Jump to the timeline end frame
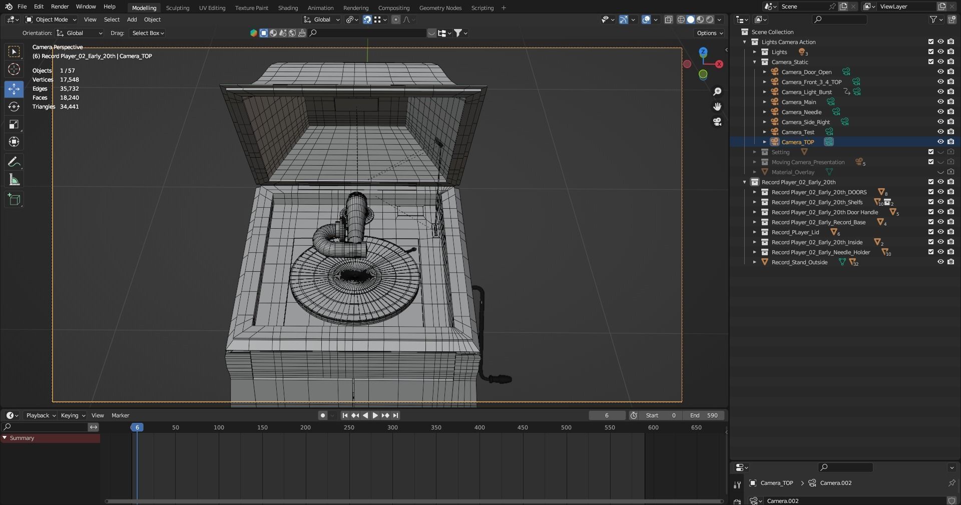Viewport: 961px width, 505px height. point(395,415)
